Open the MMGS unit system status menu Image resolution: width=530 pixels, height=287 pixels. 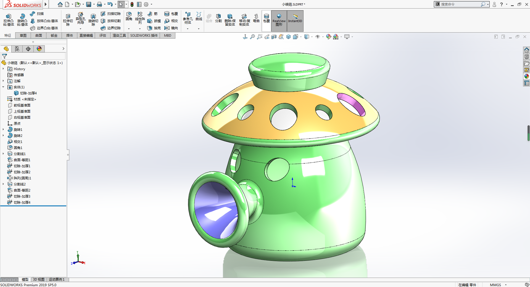tap(498, 285)
